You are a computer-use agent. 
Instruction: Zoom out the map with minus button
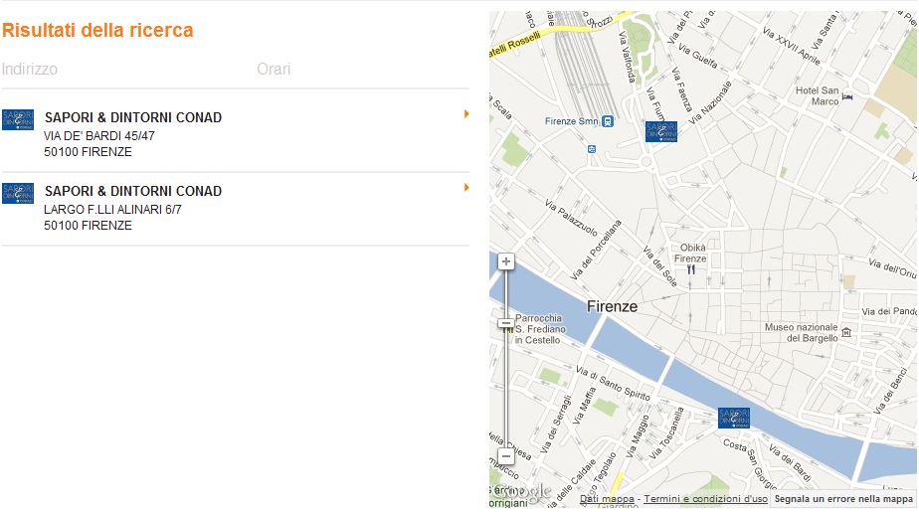[506, 455]
